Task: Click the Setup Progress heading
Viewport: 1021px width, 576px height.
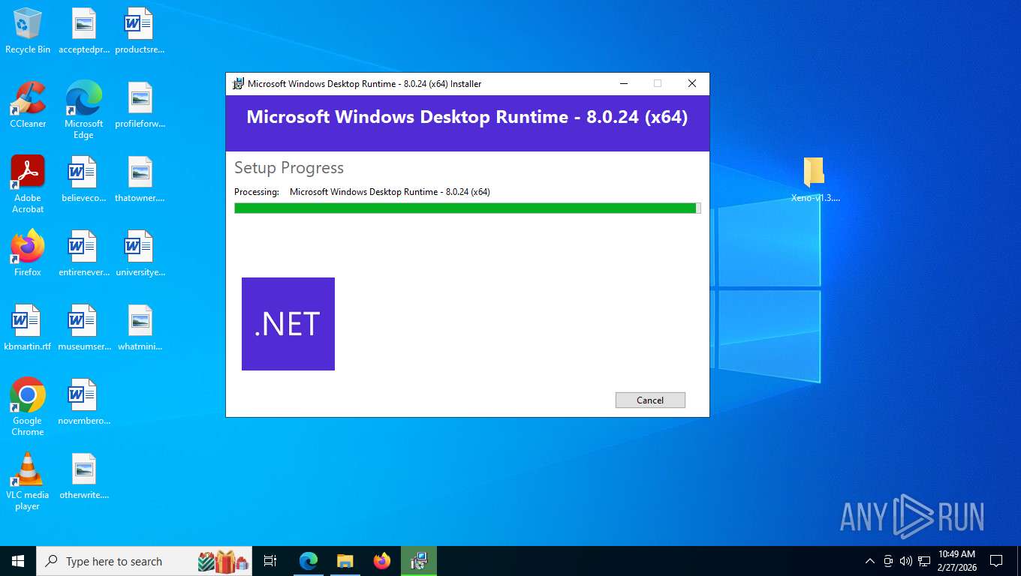Action: coord(289,167)
